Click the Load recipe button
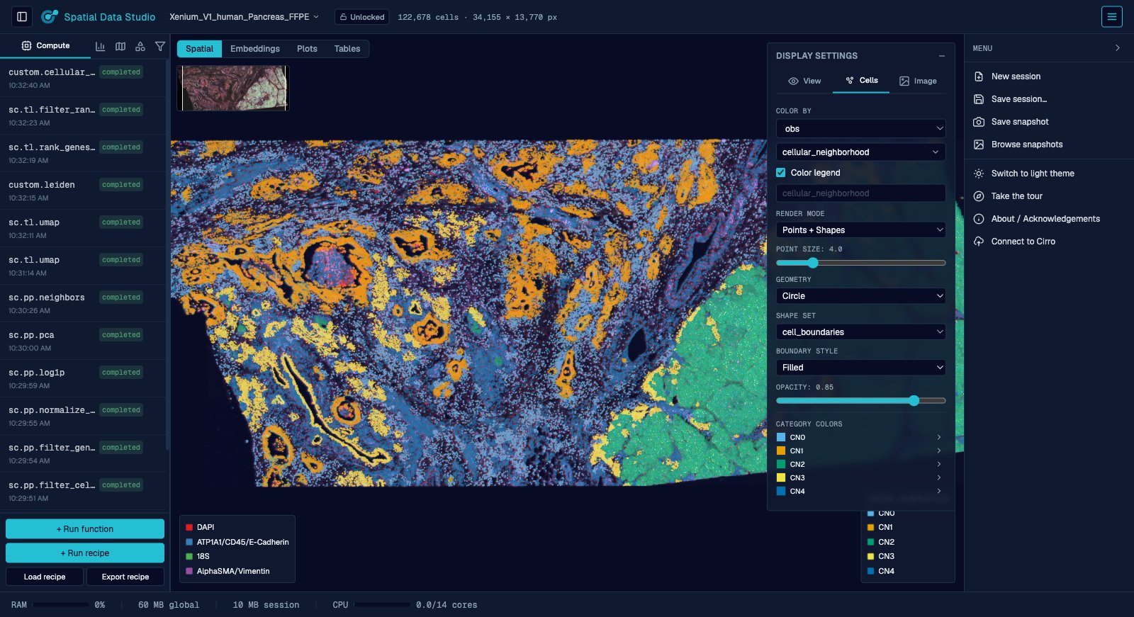This screenshot has height=617, width=1134. 45,577
